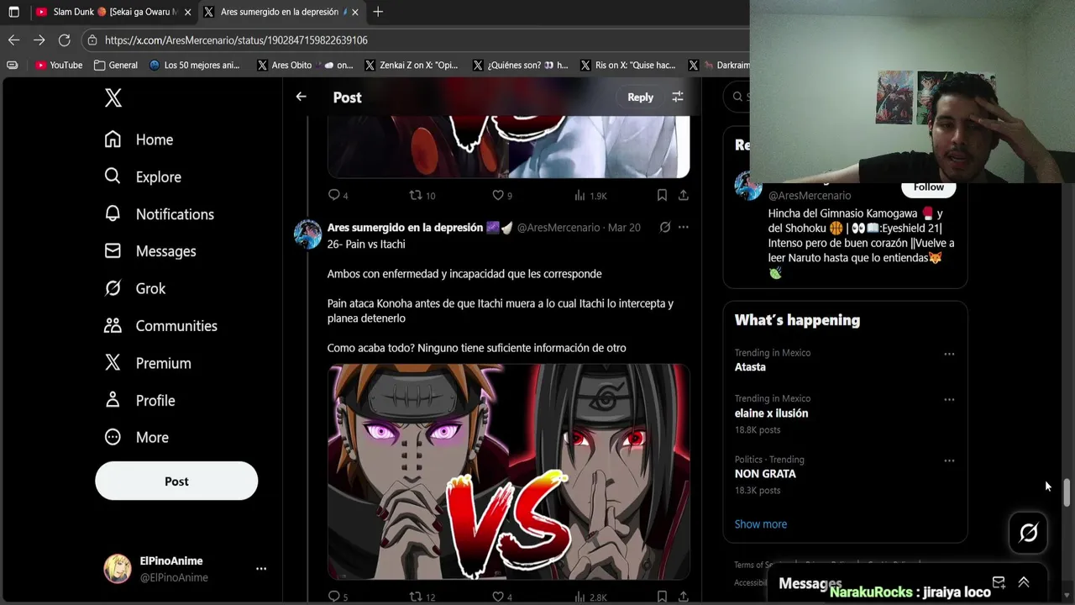Click the X search field
Viewport: 1075px width, 605px height.
(x=737, y=97)
